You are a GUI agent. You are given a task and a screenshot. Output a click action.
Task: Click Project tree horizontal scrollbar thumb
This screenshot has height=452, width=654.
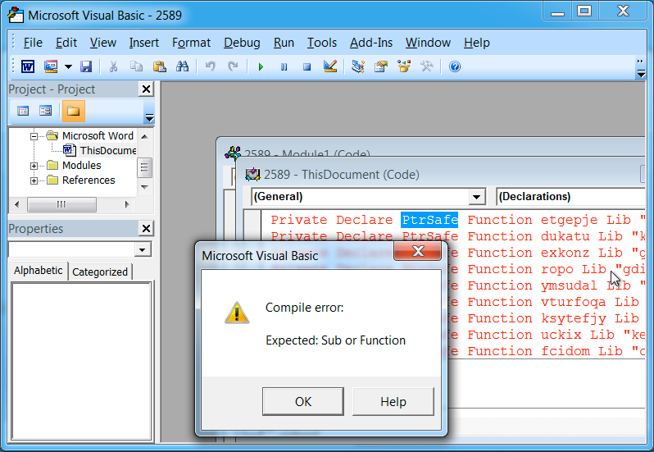pos(61,204)
